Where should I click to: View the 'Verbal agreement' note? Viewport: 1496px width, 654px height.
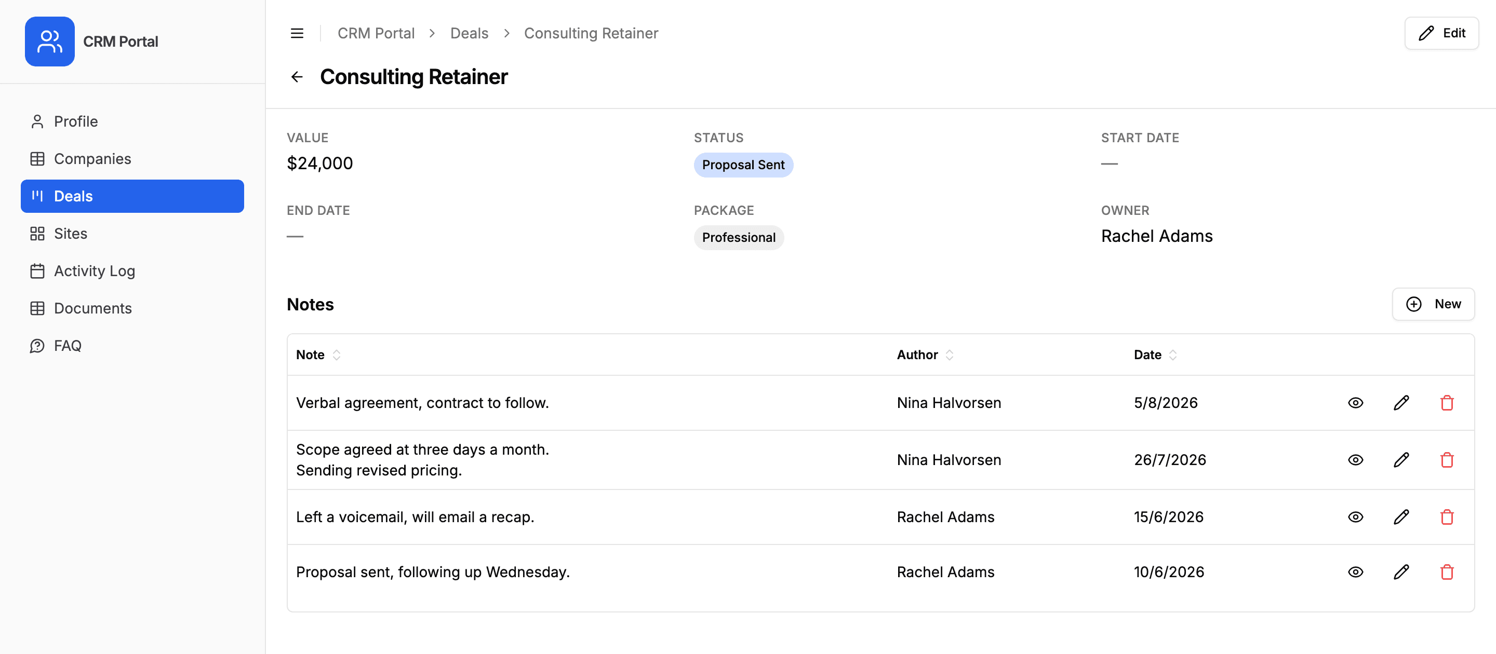point(1355,403)
